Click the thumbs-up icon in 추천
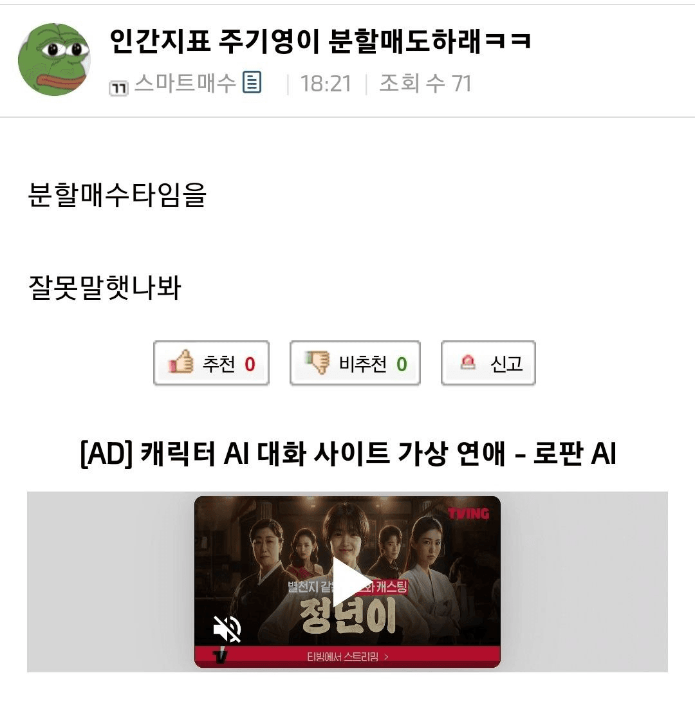This screenshot has width=695, height=709. [x=181, y=362]
